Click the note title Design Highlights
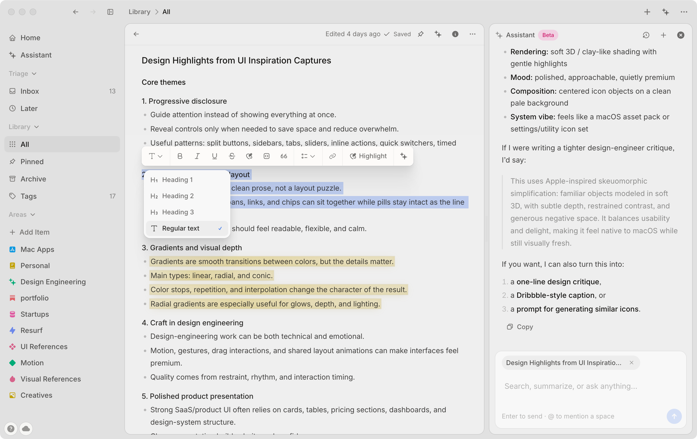The width and height of the screenshot is (697, 439). pyautogui.click(x=236, y=60)
